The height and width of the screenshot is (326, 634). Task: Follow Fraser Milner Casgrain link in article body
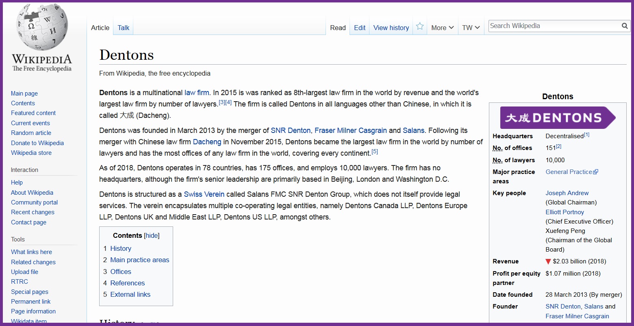[351, 130]
